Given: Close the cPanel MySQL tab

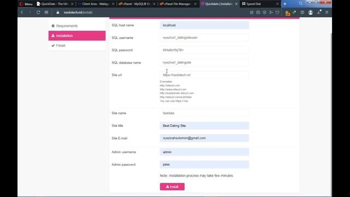Looking at the screenshot, I should click(154, 4).
